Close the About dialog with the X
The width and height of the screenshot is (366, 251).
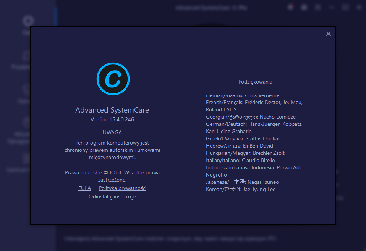click(x=329, y=34)
